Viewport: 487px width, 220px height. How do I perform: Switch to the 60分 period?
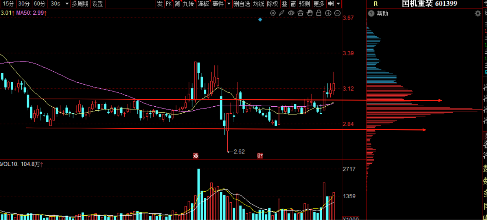click(x=39, y=4)
